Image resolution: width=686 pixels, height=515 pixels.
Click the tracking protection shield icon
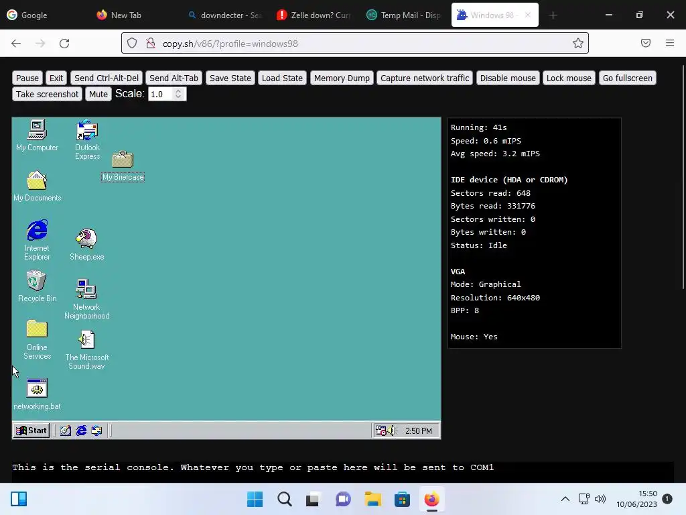click(132, 43)
